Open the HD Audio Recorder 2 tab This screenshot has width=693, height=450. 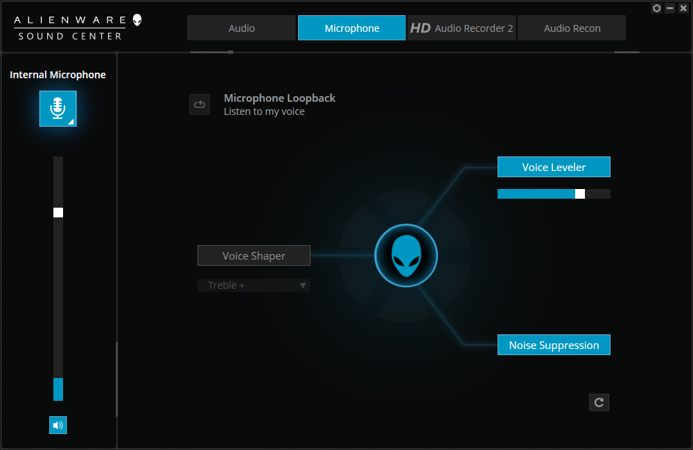[462, 28]
